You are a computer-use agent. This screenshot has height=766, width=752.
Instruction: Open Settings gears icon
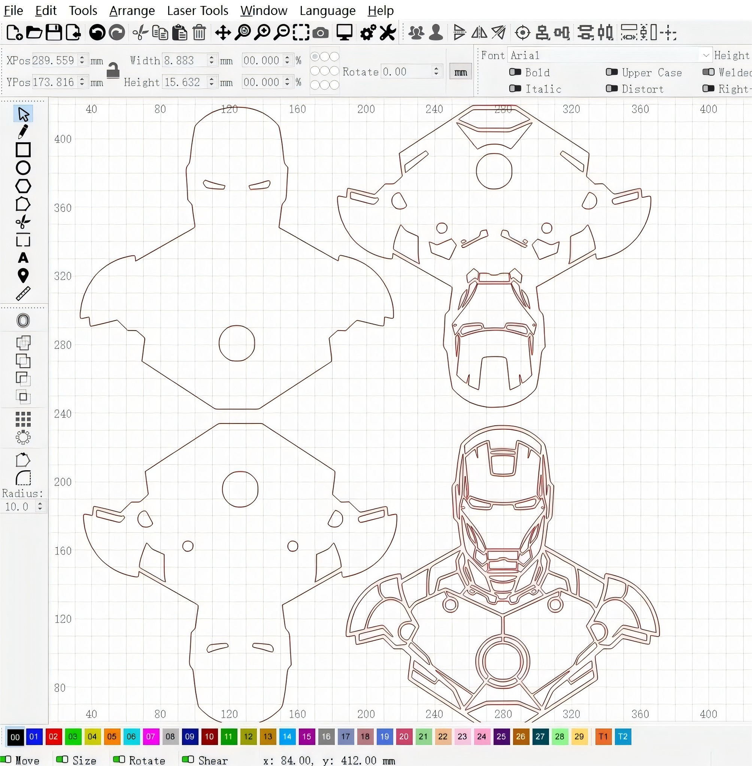[x=368, y=32]
